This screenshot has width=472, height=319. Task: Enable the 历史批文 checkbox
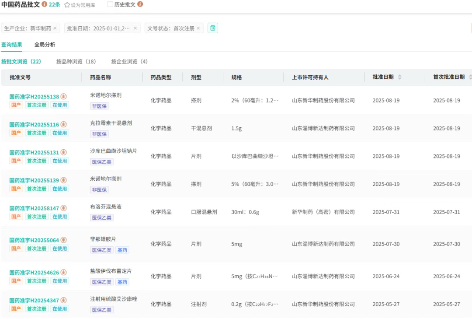[x=110, y=4]
